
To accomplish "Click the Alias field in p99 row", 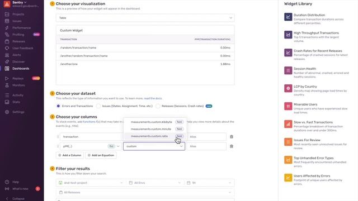I will pos(206,146).
